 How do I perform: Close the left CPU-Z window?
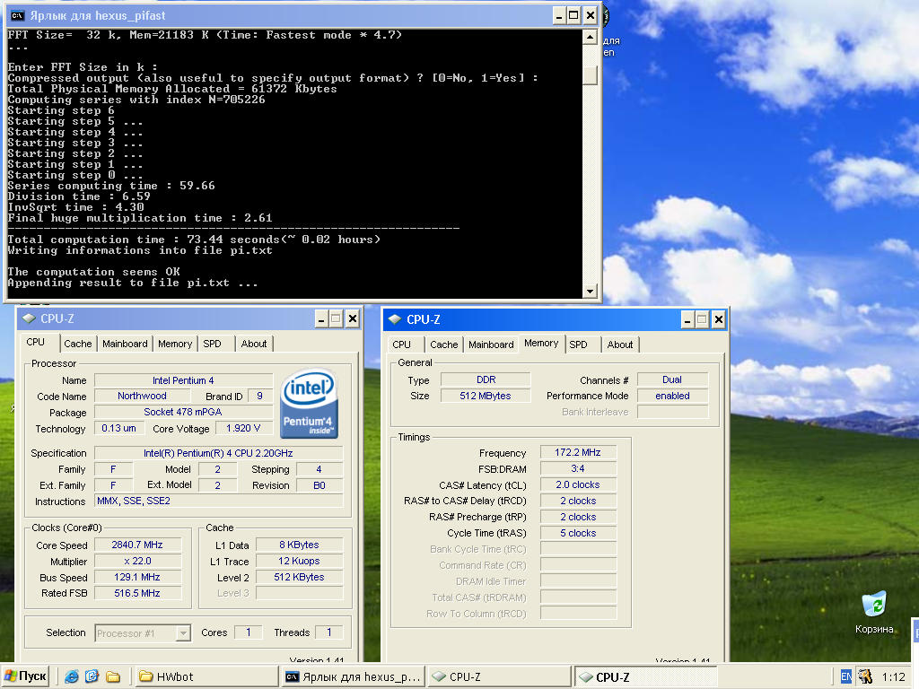(352, 318)
